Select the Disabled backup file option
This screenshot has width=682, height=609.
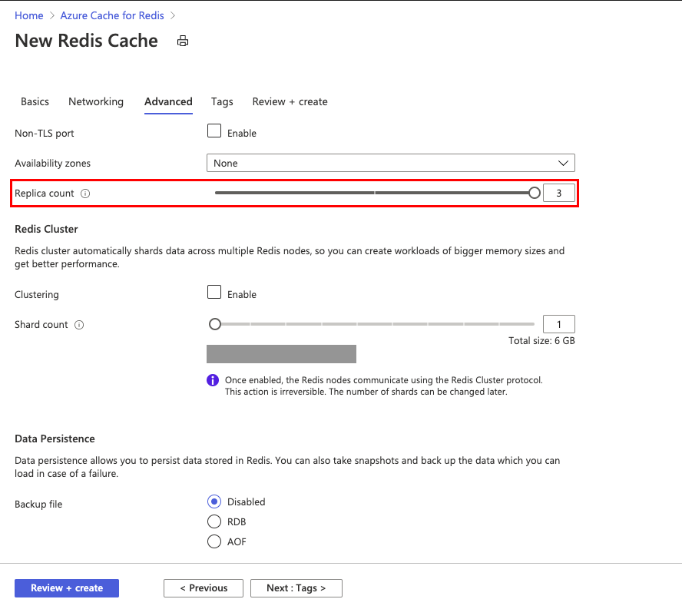[214, 501]
